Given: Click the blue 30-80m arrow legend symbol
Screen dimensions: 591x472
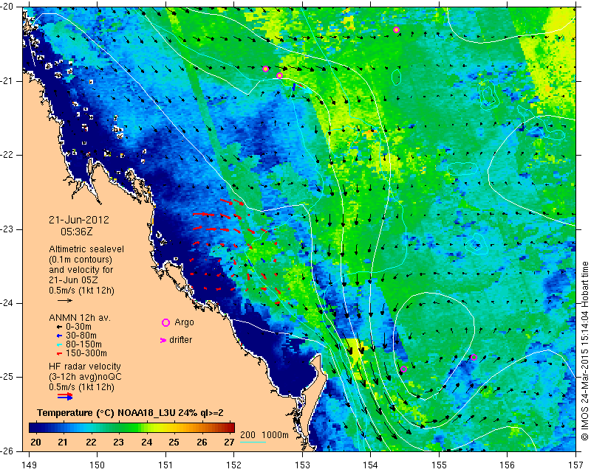Looking at the screenshot, I should (x=59, y=336).
